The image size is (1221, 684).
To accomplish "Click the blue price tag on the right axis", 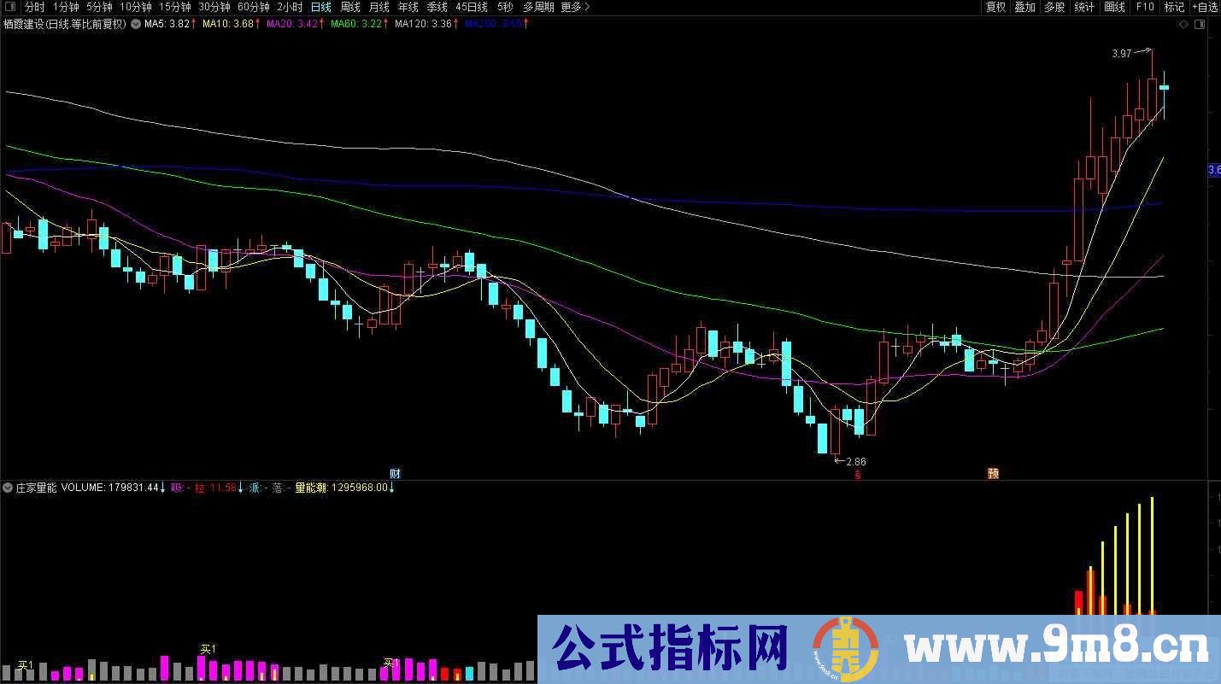I will 1213,171.
